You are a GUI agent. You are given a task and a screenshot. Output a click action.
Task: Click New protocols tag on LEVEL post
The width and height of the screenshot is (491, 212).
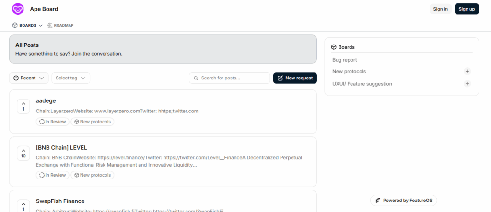pos(93,175)
